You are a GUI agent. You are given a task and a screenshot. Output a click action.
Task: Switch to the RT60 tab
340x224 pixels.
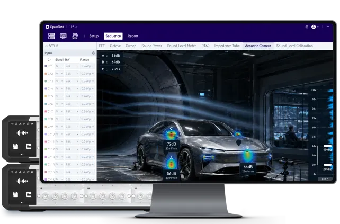click(x=205, y=46)
